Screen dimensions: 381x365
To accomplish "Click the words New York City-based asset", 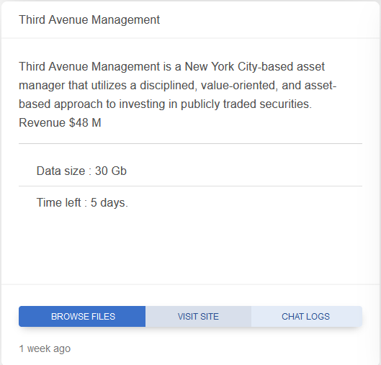I will pyautogui.click(x=255, y=66).
